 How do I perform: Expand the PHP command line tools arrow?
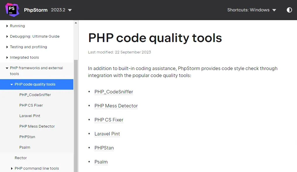(x=12, y=168)
